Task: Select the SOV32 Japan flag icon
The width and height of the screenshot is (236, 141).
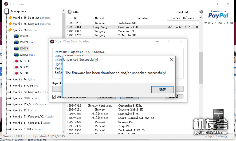Action: [16, 67]
